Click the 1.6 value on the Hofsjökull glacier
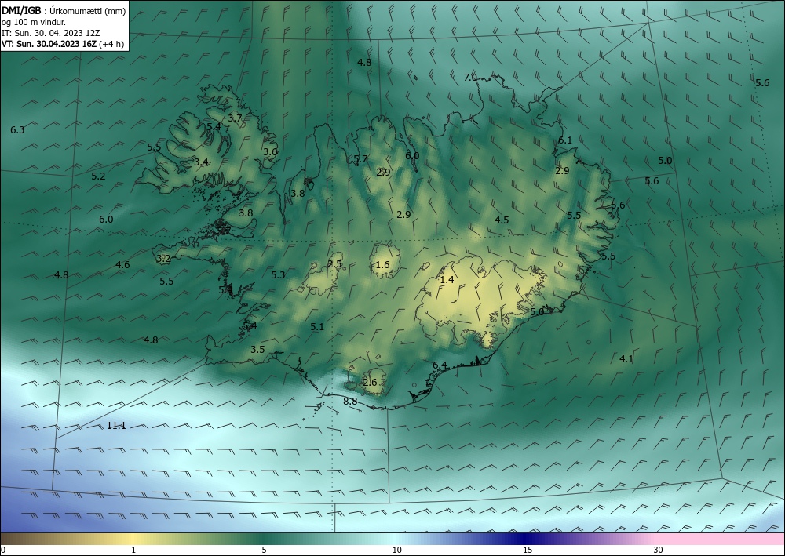Viewport: 785px width, 556px height. point(382,265)
